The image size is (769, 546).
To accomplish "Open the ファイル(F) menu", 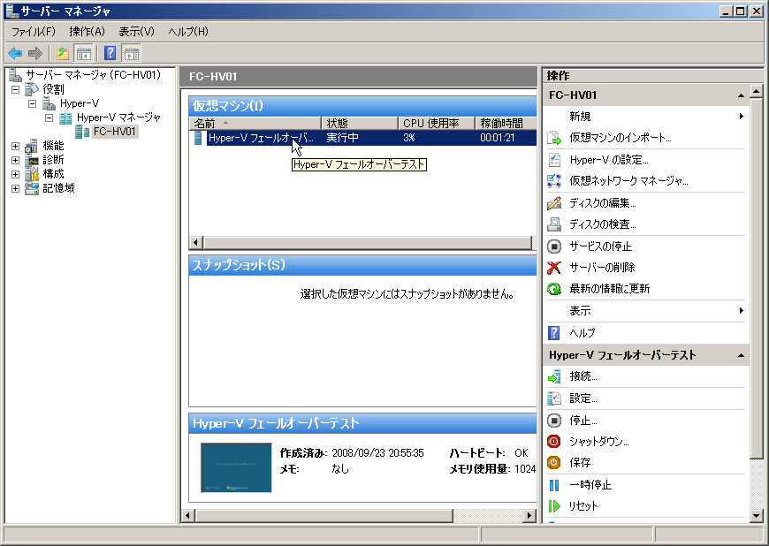I will tap(34, 32).
